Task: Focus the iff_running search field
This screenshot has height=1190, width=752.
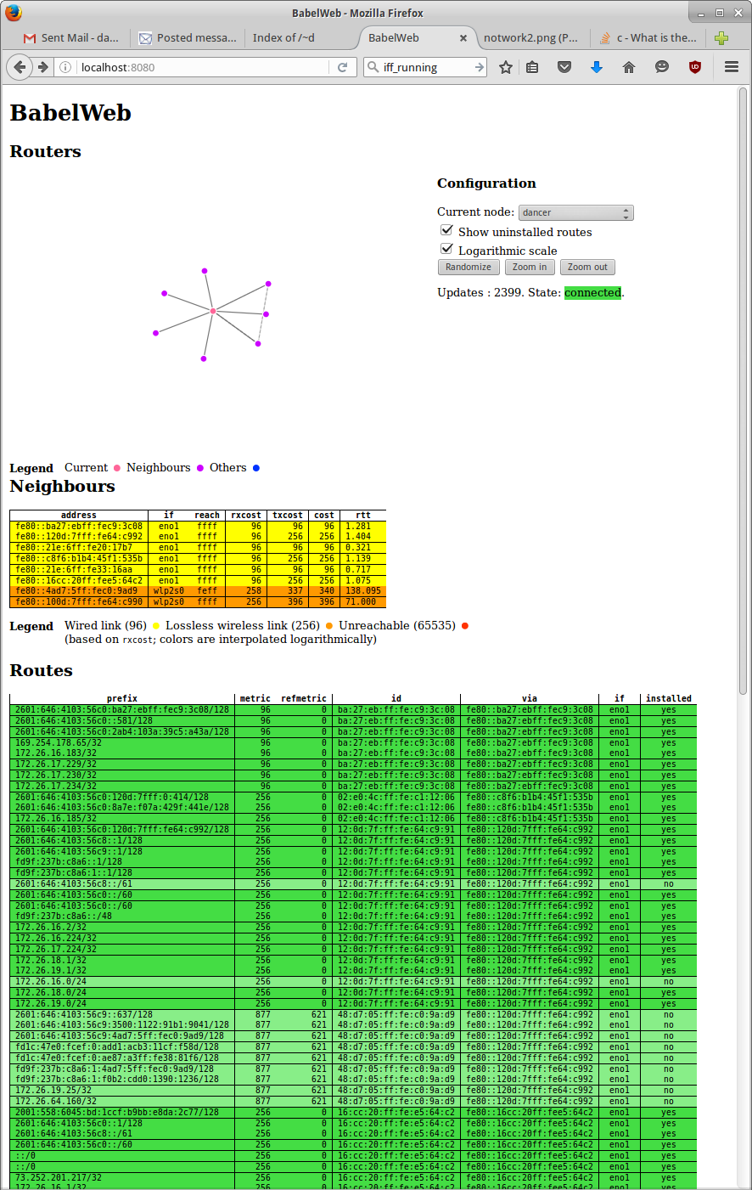Action: tap(426, 67)
